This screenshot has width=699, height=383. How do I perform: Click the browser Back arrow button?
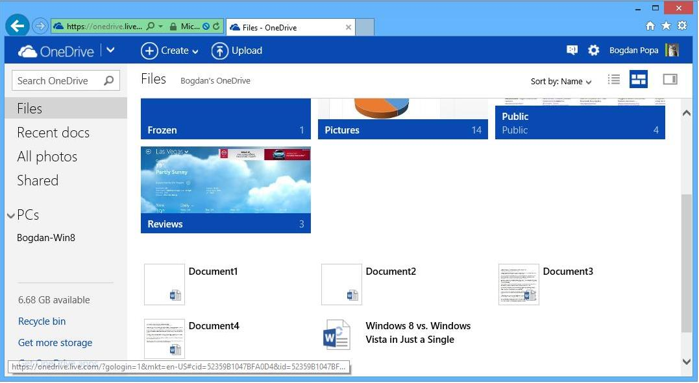18,27
